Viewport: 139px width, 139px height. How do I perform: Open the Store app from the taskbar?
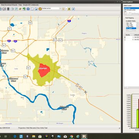pos(40,136)
